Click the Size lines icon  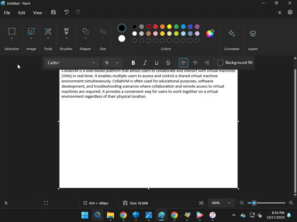[x=103, y=31]
